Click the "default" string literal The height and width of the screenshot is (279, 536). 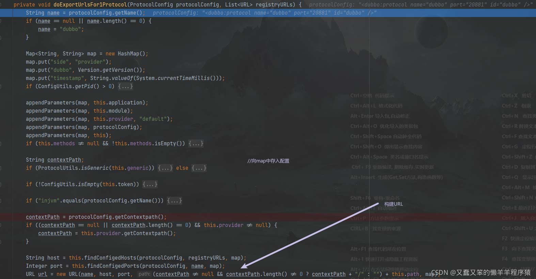(153, 119)
